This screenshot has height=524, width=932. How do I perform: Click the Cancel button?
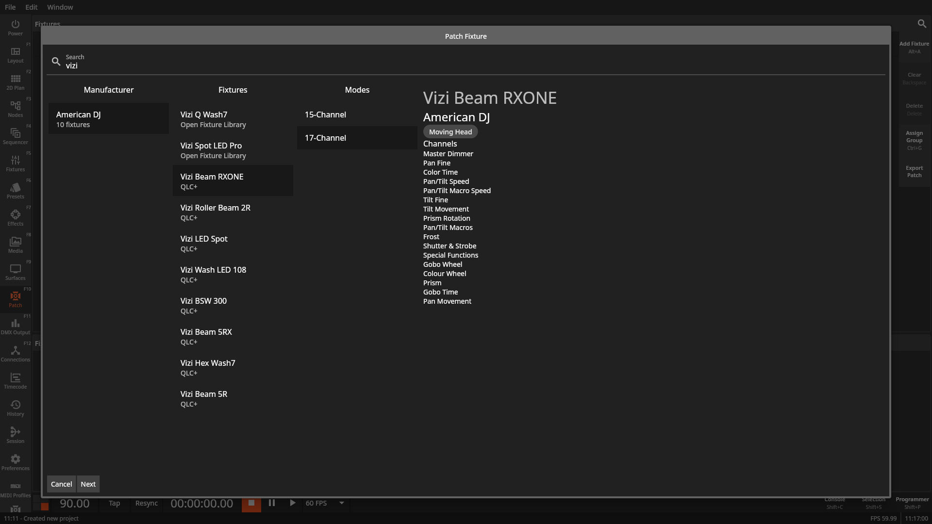point(62,484)
